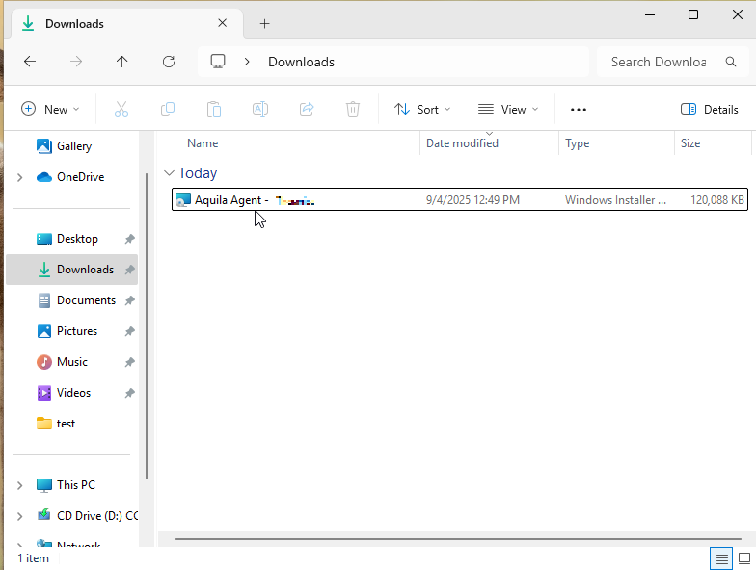
Task: Go up one folder level
Action: (121, 62)
